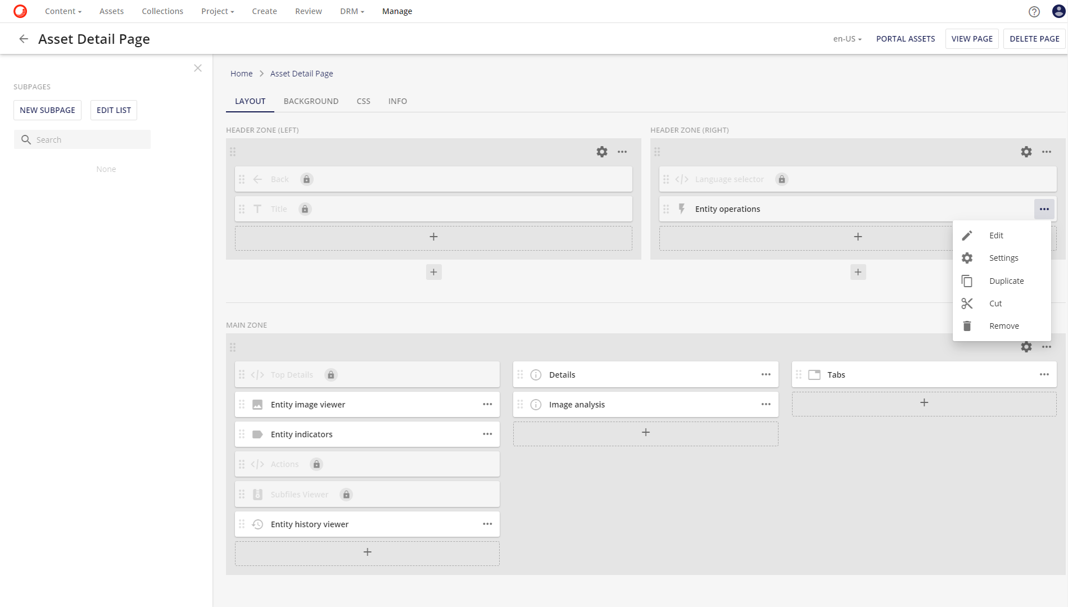
Task: Open the Entity image viewer component icon
Action: click(258, 404)
